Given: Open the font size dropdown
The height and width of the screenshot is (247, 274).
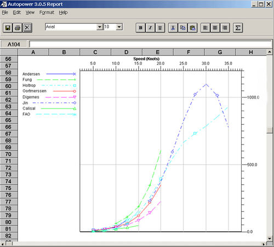Looking at the screenshot, I should [x=119, y=27].
